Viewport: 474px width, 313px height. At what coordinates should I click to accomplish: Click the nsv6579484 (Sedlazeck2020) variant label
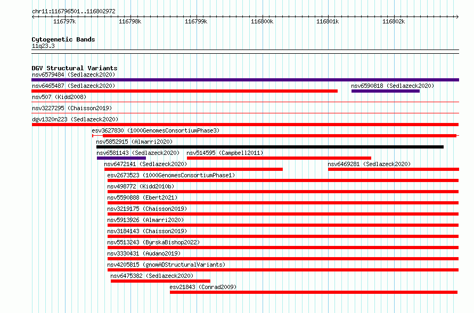coord(73,75)
